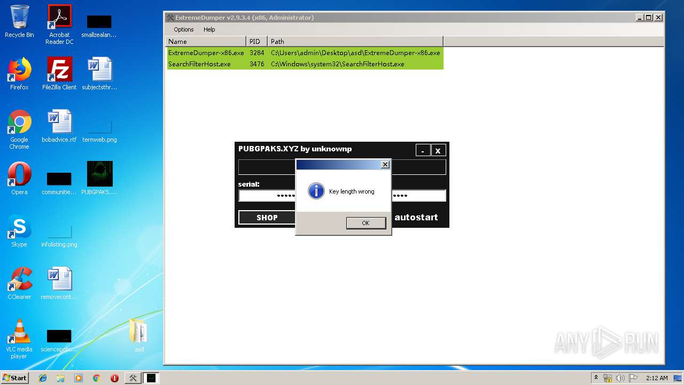
Task: Click the SHOP button in PUBGPAKS window
Action: pyautogui.click(x=267, y=218)
